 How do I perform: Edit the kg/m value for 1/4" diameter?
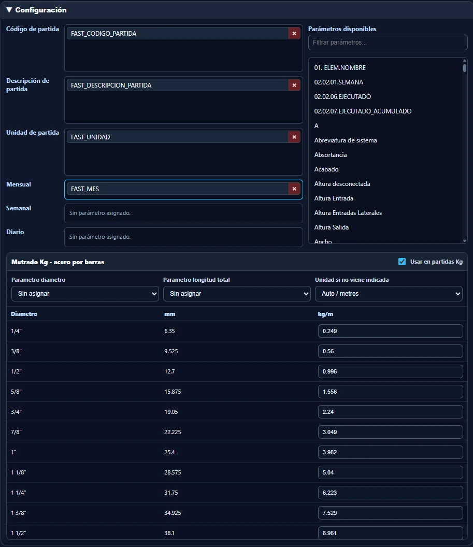coord(390,331)
